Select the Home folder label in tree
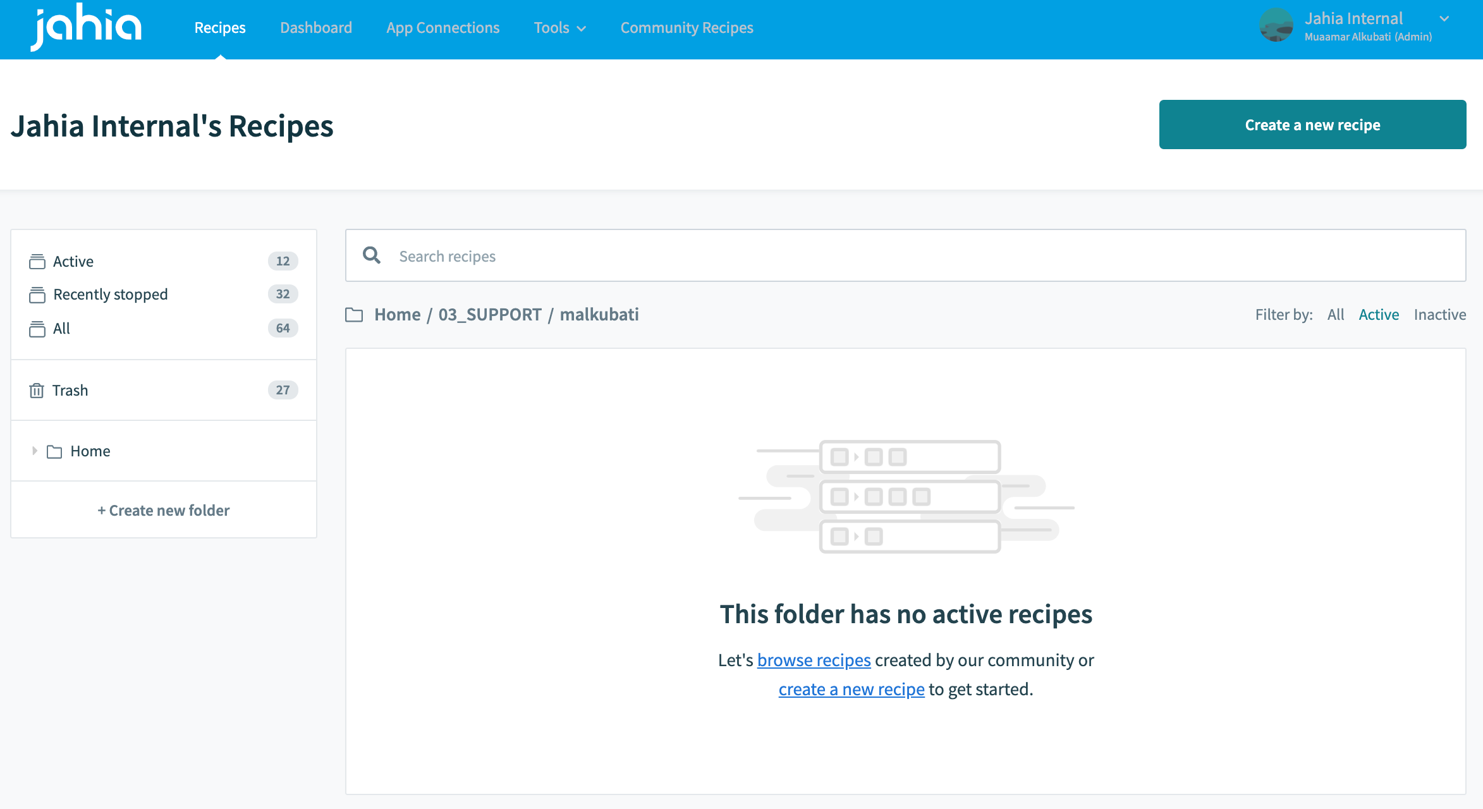Viewport: 1483px width, 809px height. point(90,451)
